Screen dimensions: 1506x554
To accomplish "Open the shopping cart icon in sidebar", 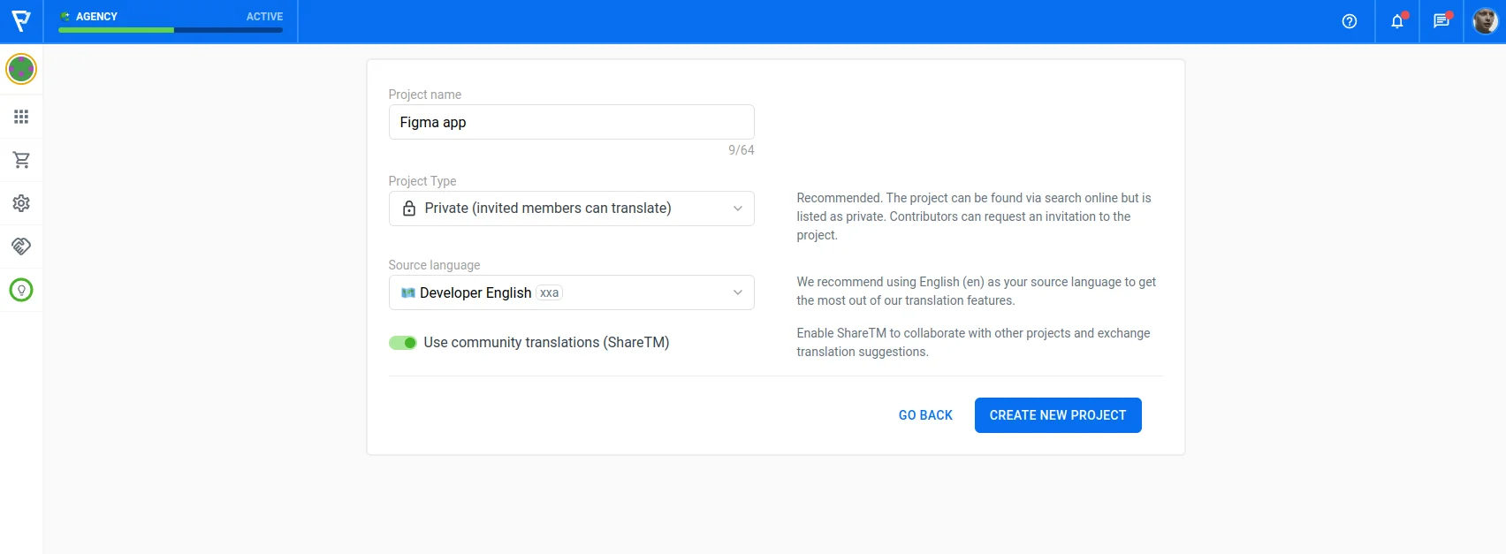I will (21, 160).
